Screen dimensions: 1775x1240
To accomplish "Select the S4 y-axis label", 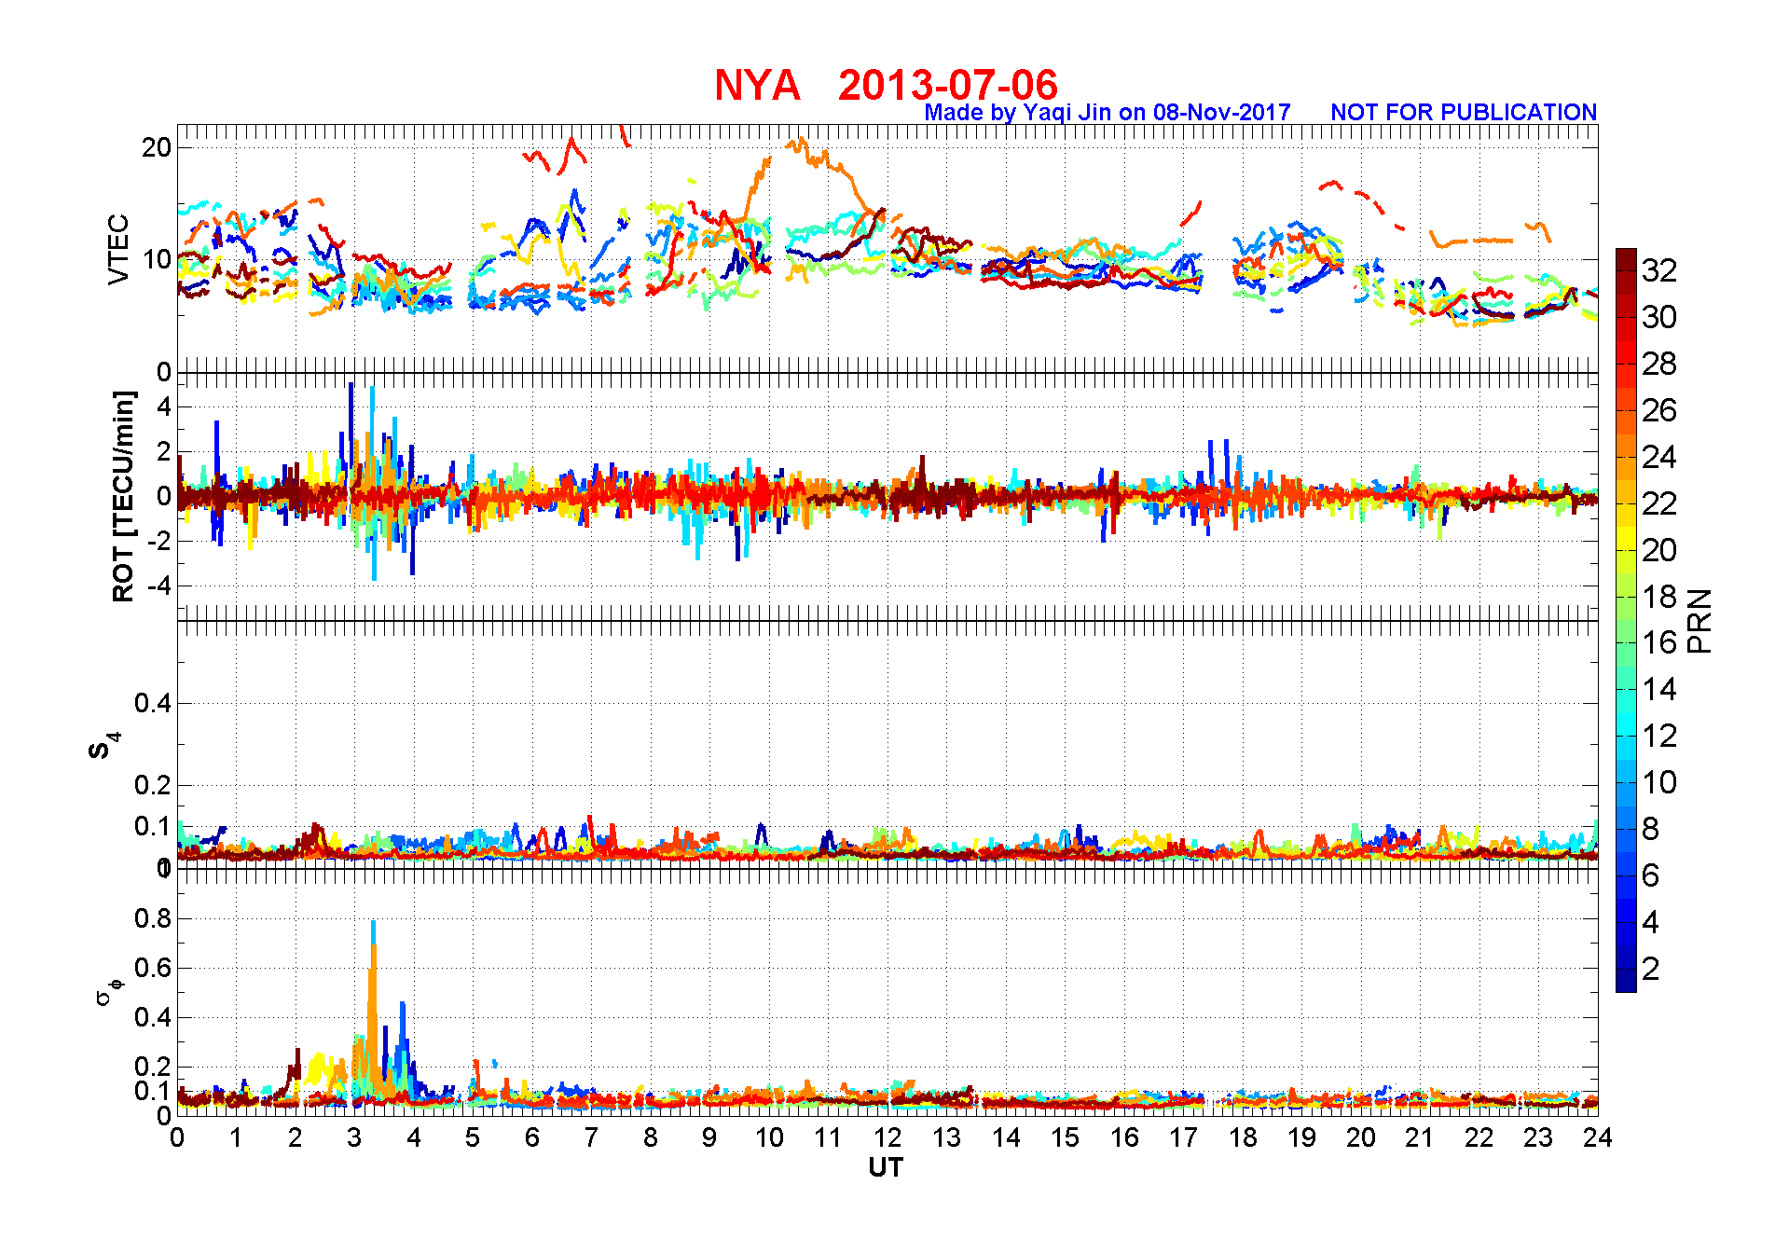I will (x=103, y=746).
